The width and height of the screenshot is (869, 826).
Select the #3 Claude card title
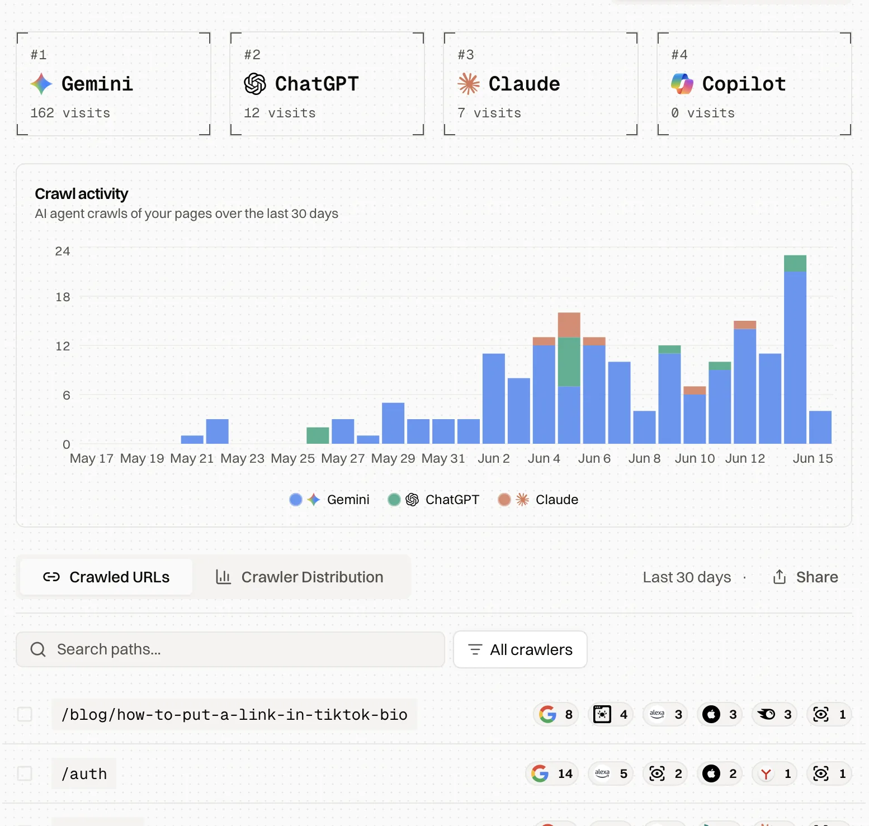coord(525,84)
